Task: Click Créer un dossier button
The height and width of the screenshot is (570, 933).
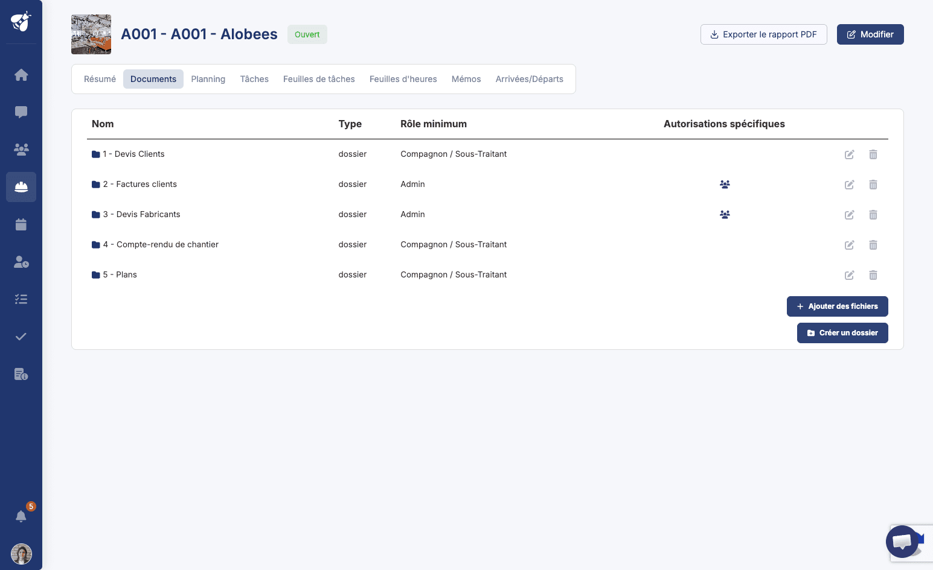Action: 842,333
